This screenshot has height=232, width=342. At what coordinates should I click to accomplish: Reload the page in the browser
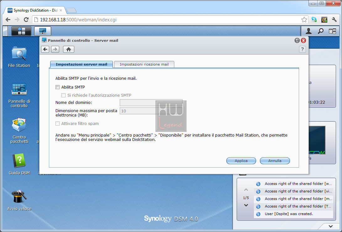(26, 20)
